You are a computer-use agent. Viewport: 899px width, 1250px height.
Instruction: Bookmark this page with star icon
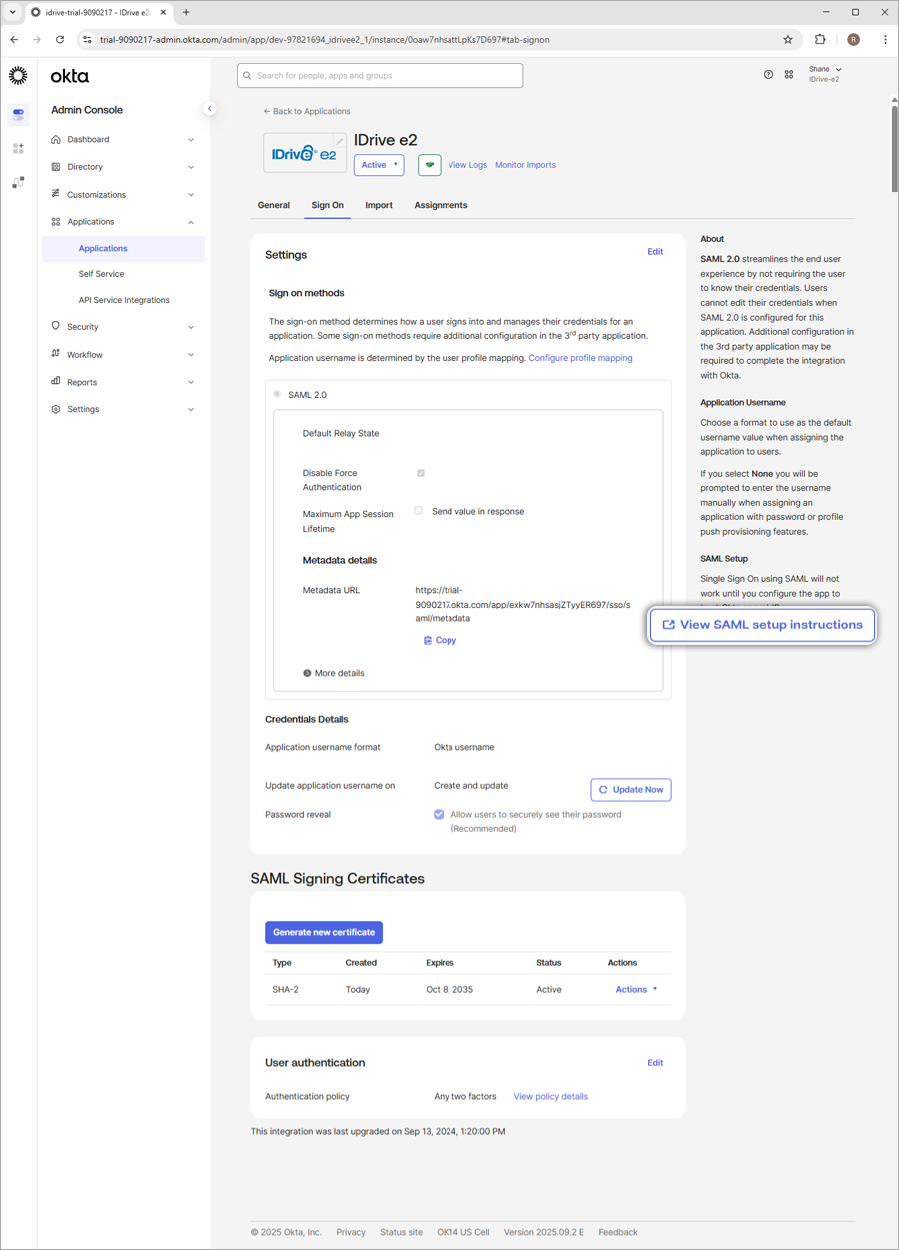tap(787, 40)
